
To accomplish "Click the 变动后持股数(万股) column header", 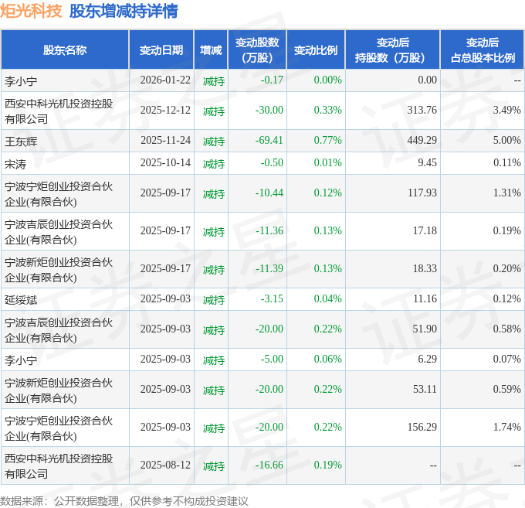I will (392, 50).
